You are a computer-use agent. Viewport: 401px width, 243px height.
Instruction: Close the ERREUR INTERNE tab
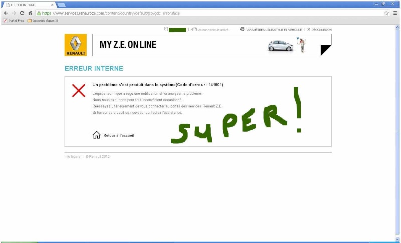52,5
